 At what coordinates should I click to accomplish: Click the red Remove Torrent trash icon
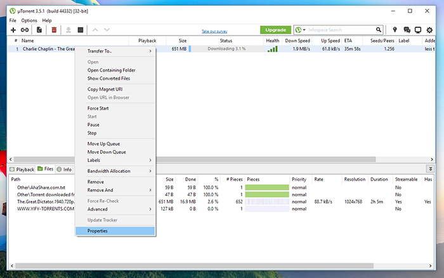coord(54,30)
